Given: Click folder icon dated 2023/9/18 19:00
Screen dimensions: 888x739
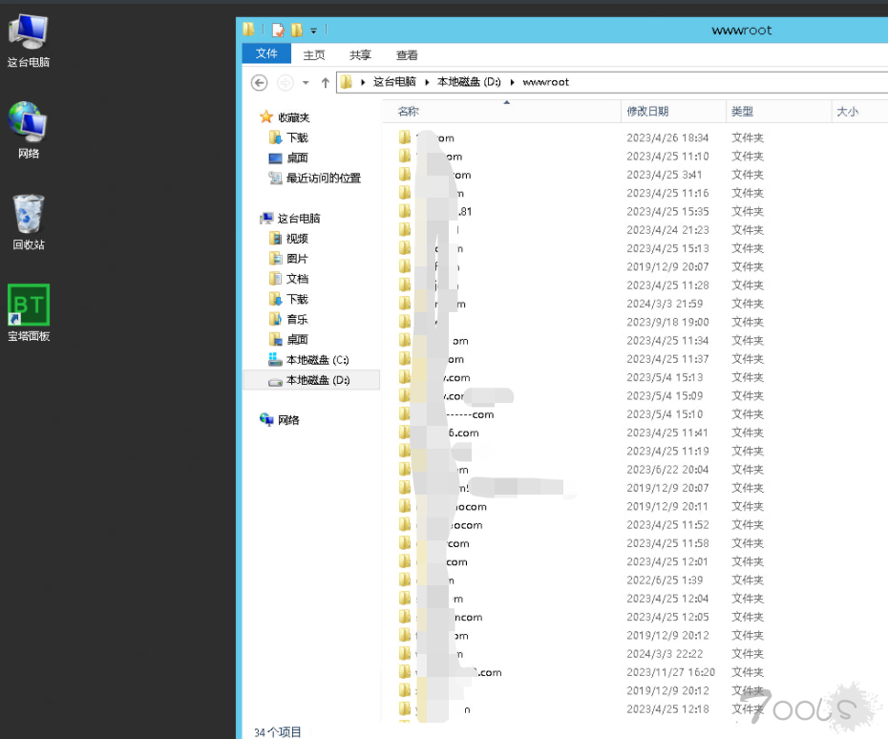Looking at the screenshot, I should [x=404, y=322].
